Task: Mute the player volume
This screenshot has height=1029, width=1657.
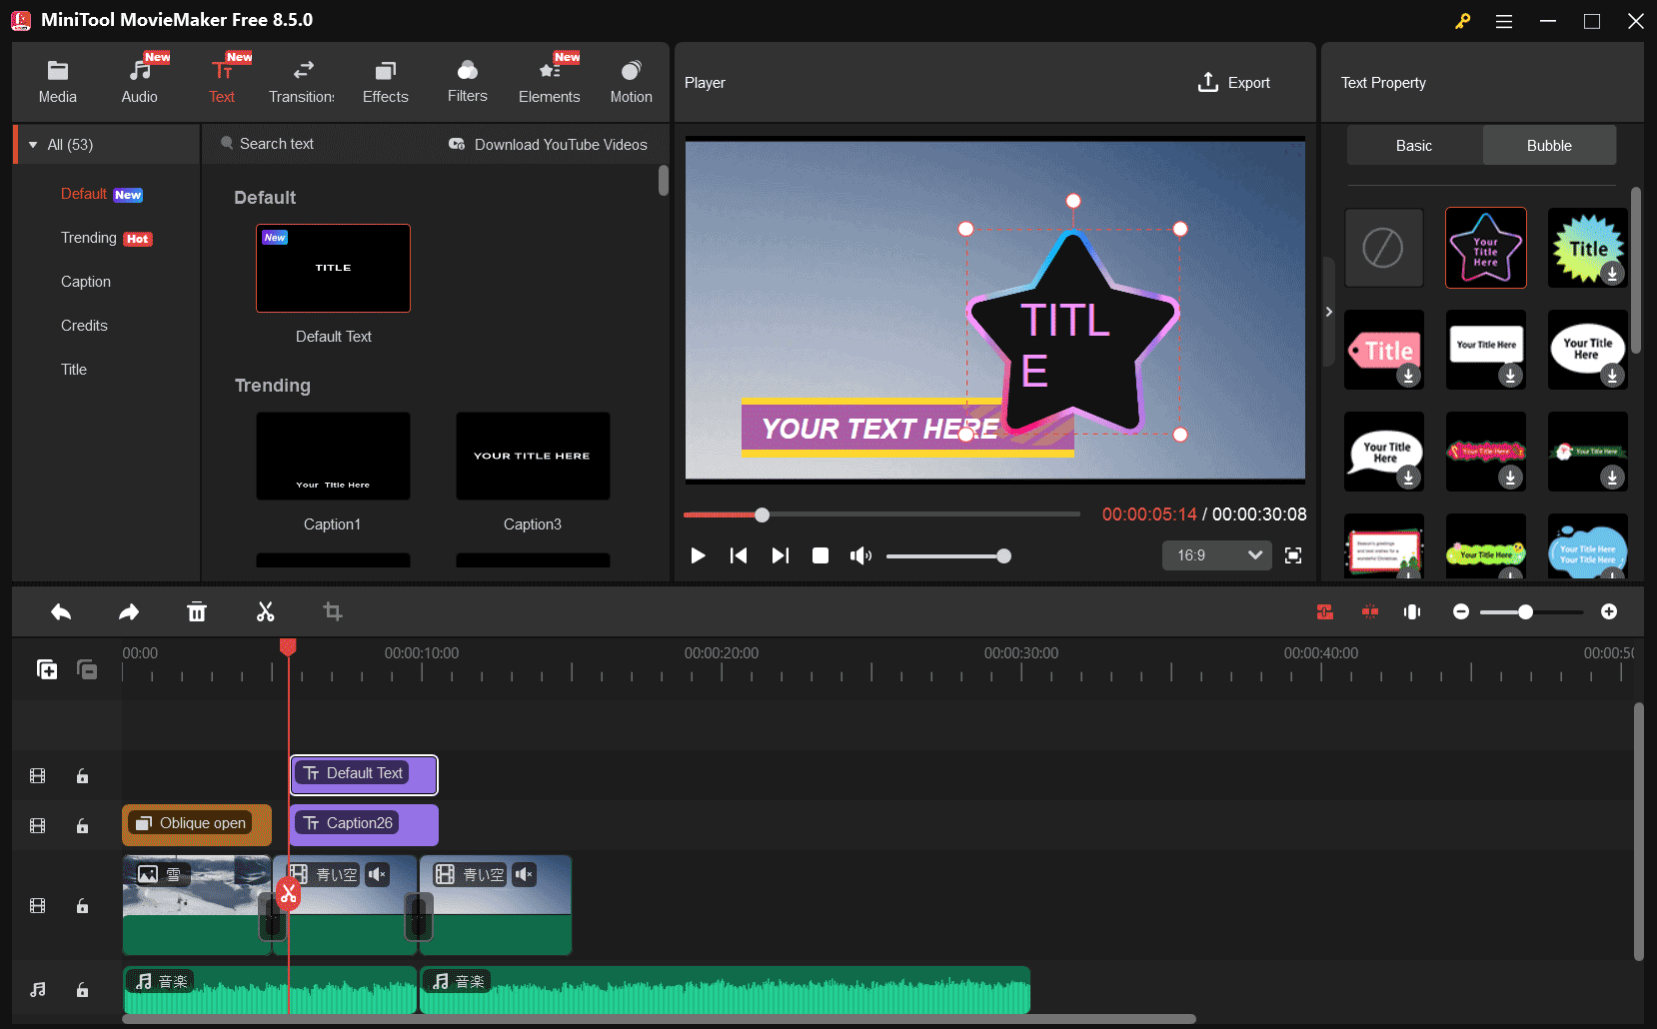Action: [x=860, y=555]
